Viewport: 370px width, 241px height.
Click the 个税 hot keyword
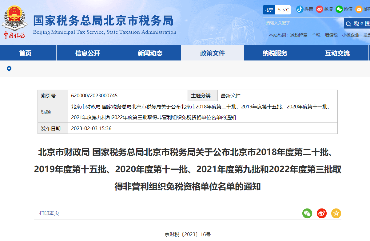(316, 35)
